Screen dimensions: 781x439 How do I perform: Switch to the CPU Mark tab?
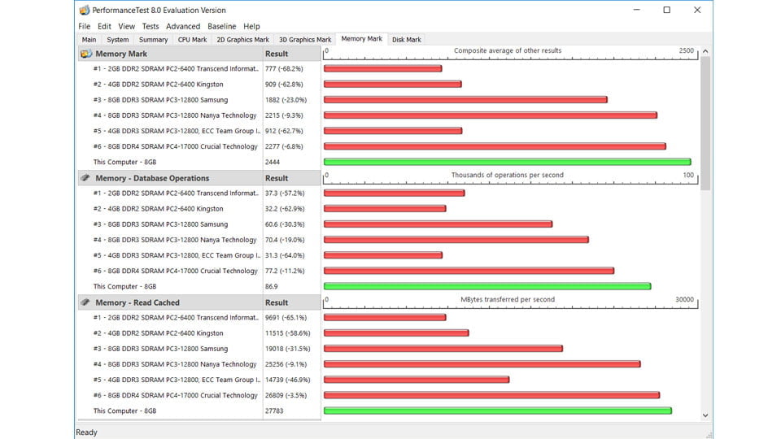[x=192, y=39]
